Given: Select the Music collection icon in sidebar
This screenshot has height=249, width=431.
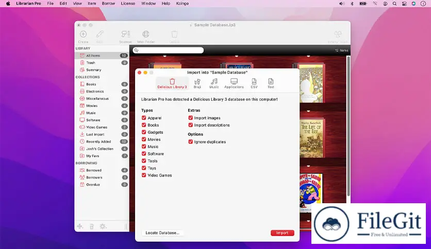Looking at the screenshot, I should pyautogui.click(x=82, y=113).
